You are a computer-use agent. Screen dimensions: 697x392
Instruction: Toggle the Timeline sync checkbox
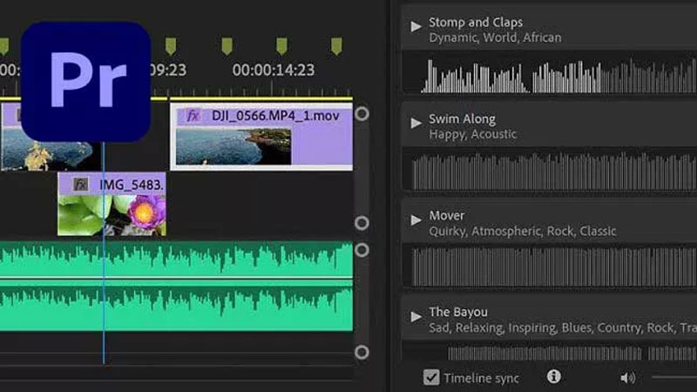click(x=431, y=377)
